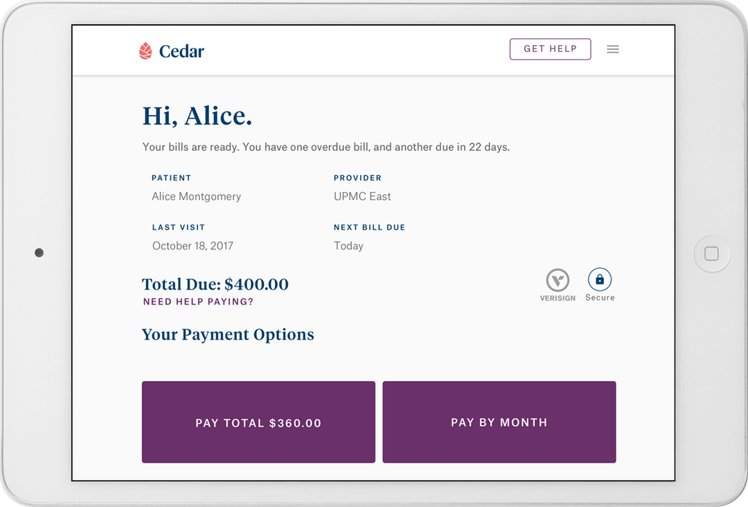Image resolution: width=748 pixels, height=507 pixels.
Task: Click the next bill due value Today
Action: tap(348, 246)
